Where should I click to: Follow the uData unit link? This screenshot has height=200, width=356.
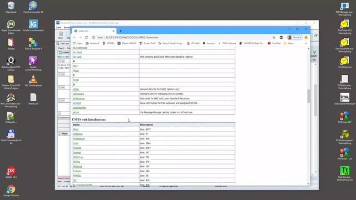click(76, 89)
